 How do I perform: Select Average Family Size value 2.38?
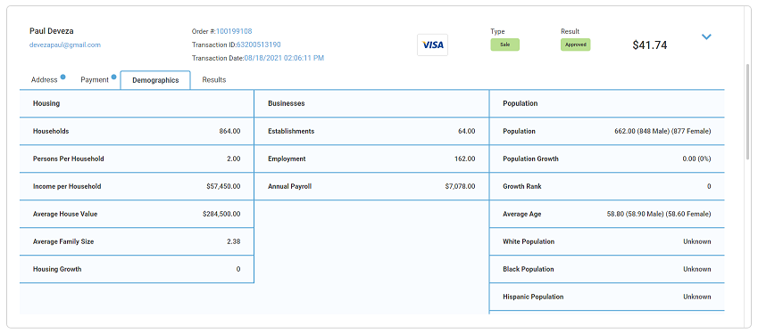click(234, 242)
